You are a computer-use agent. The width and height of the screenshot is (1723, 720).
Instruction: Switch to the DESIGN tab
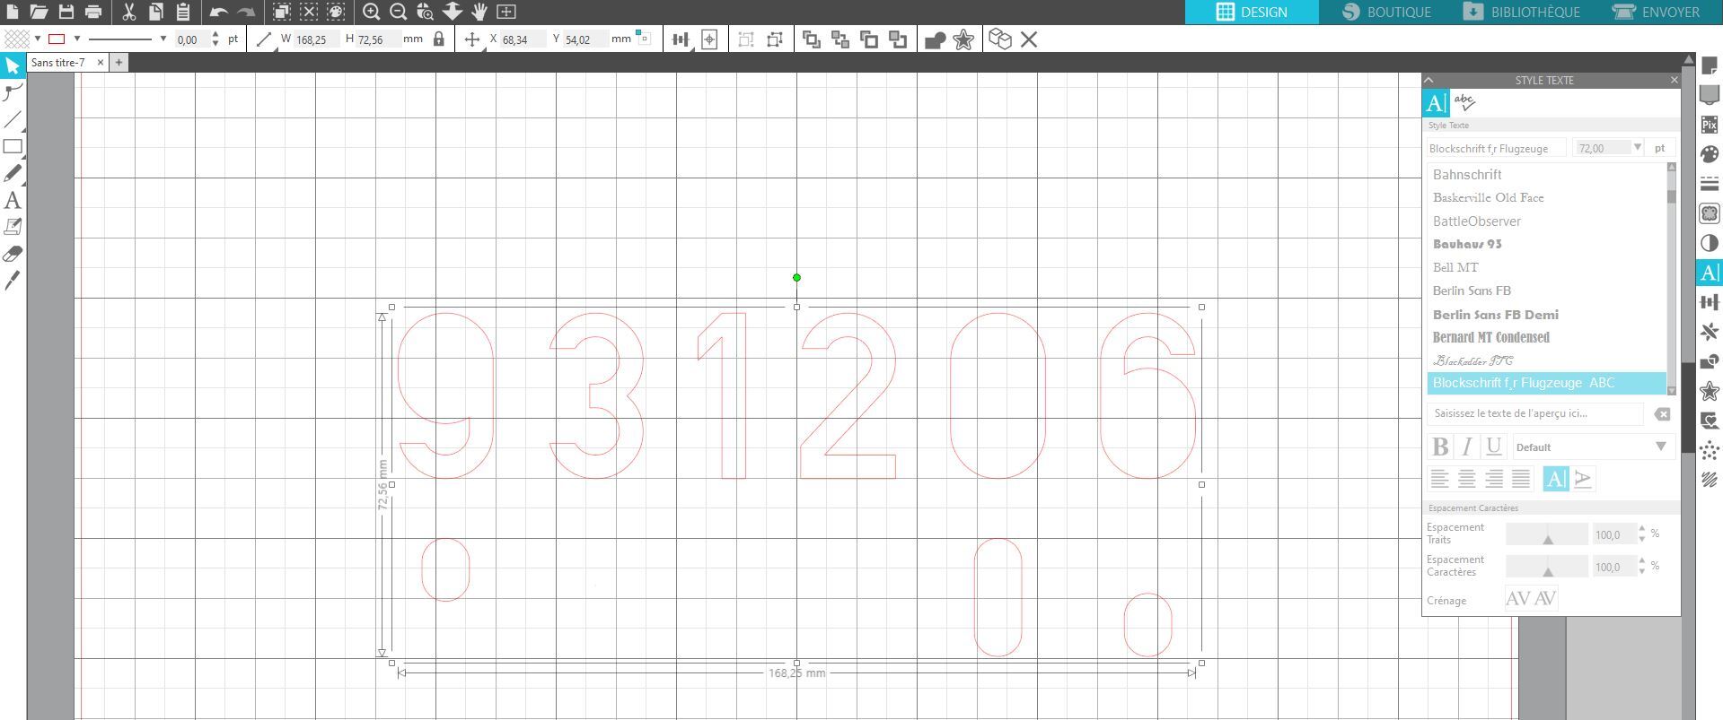(x=1252, y=12)
